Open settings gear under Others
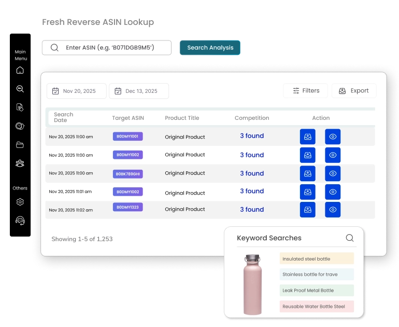 click(20, 202)
